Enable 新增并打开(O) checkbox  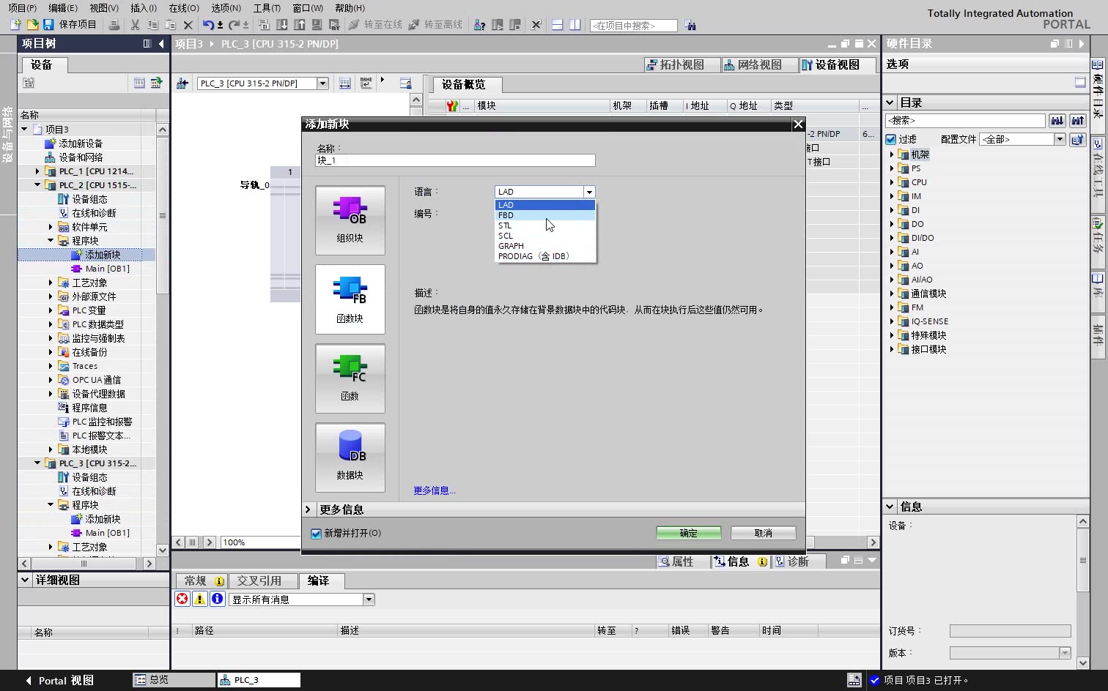click(x=316, y=534)
